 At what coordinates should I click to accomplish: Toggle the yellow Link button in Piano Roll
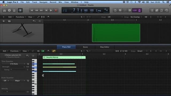point(54,51)
